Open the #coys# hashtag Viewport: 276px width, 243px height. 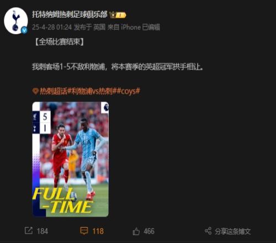coord(128,91)
